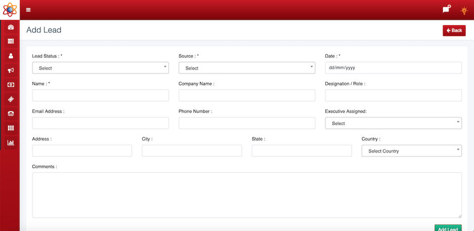Open the Select Country dropdown
This screenshot has width=474, height=231.
[412, 151]
